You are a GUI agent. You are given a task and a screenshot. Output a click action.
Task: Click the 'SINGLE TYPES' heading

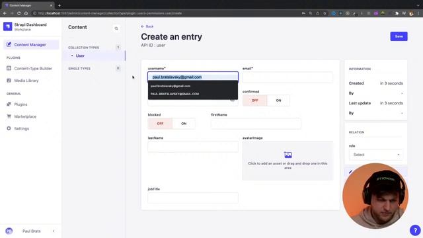[x=79, y=69]
